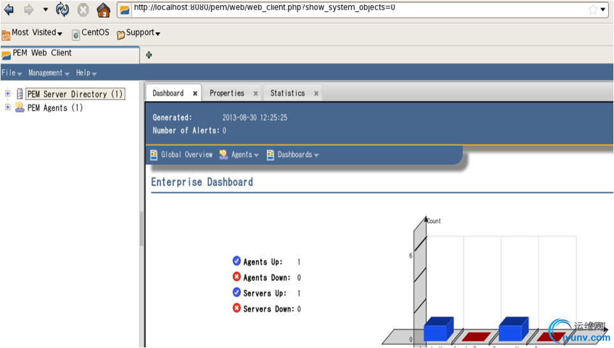The height and width of the screenshot is (348, 614).
Task: Click the Servers Down red cross icon
Action: (236, 308)
